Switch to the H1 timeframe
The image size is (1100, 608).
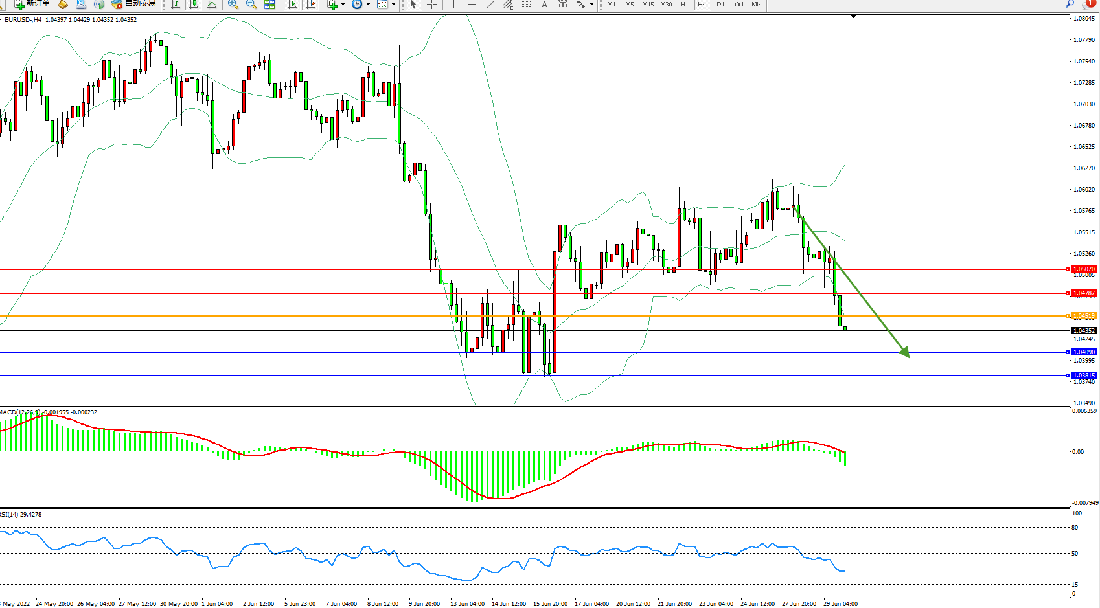click(684, 5)
